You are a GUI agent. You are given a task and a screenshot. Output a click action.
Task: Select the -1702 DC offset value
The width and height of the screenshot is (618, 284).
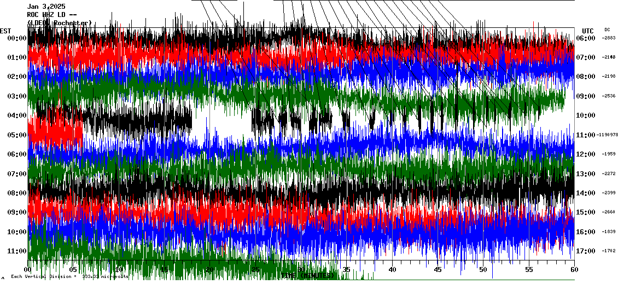[x=609, y=251]
